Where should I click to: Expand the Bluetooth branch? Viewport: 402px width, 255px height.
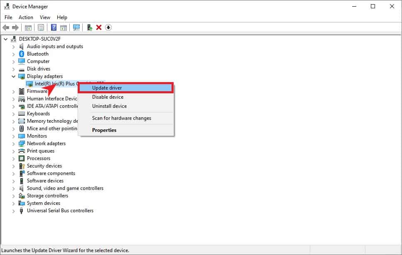pyautogui.click(x=13, y=54)
